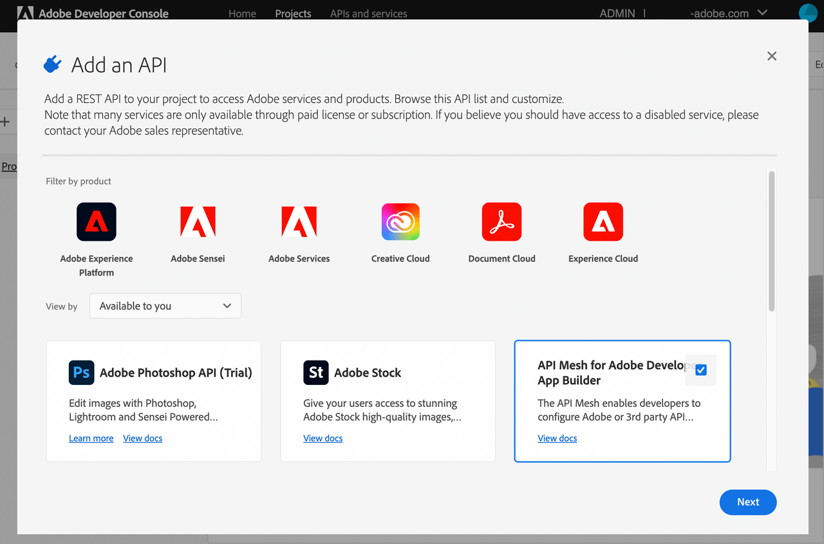Screen dimensions: 824x544
Task: Uncheck the API Mesh checkbox
Action: 701,370
